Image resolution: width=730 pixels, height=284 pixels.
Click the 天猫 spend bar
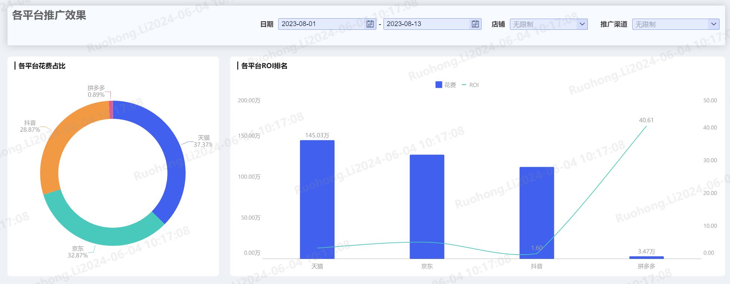tap(317, 200)
